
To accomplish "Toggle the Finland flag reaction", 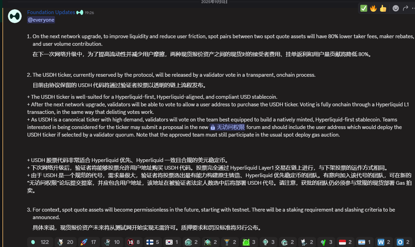I will coord(153,242).
